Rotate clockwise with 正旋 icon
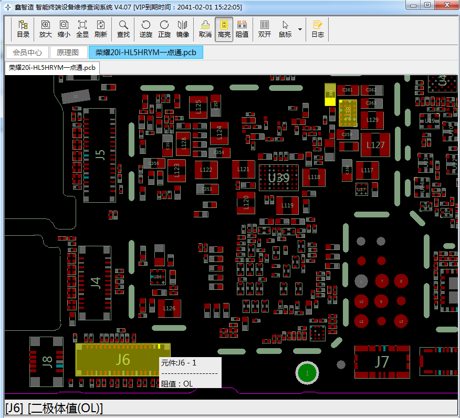The image size is (460, 418). (164, 29)
